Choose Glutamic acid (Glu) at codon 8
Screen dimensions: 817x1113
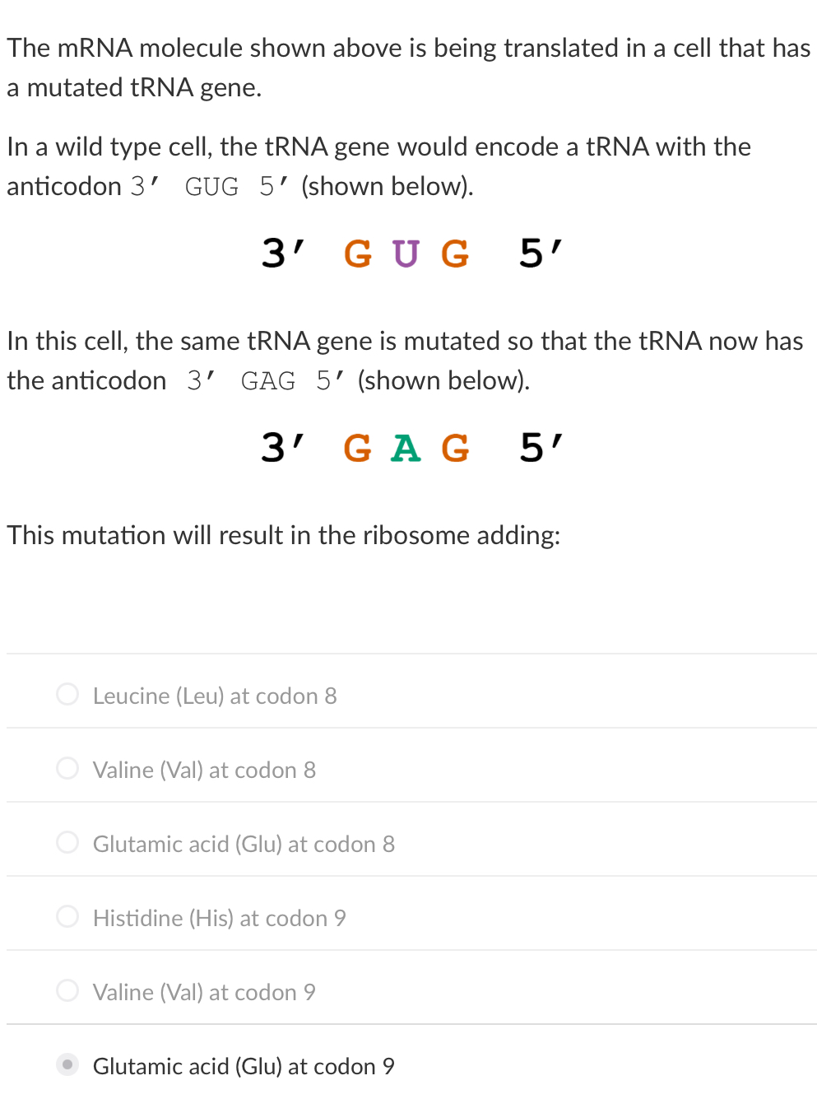[67, 842]
